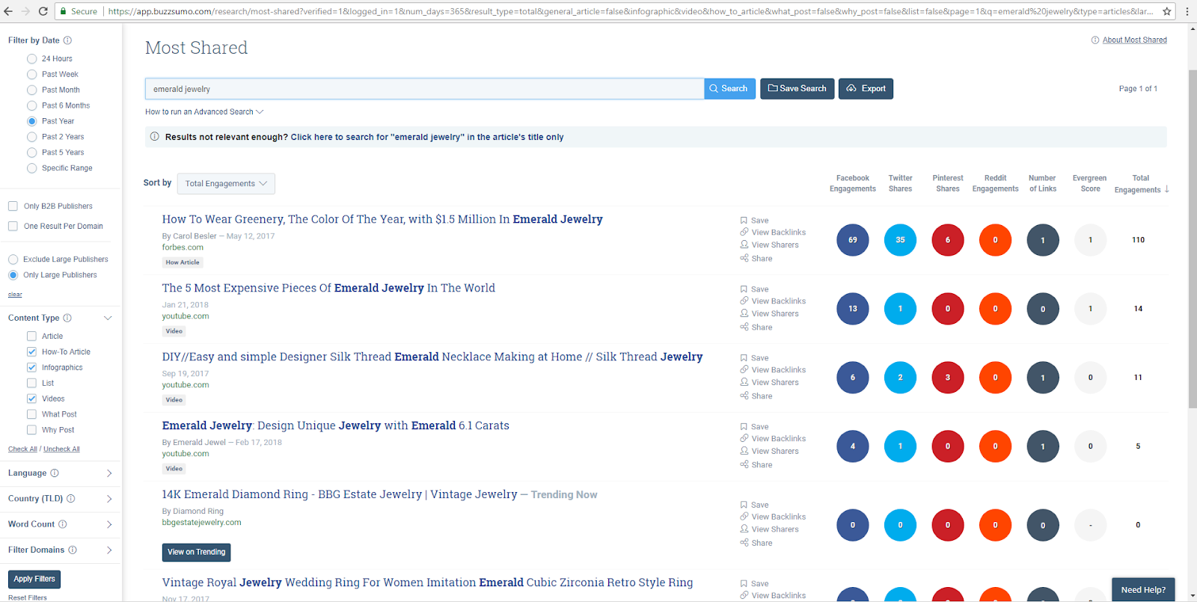The image size is (1197, 602).
Task: Open the Need Help? chat widget
Action: pyautogui.click(x=1143, y=589)
